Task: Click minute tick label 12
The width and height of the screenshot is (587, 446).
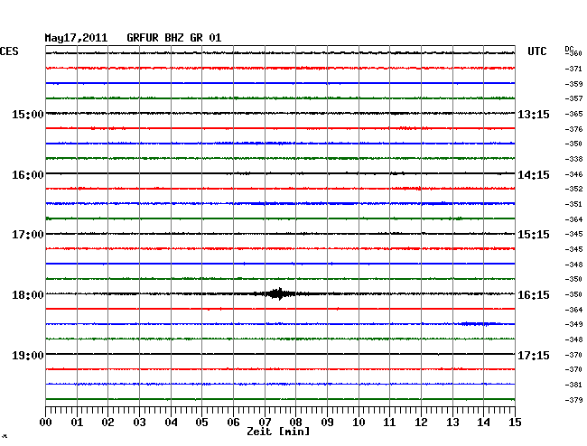Action: point(421,423)
